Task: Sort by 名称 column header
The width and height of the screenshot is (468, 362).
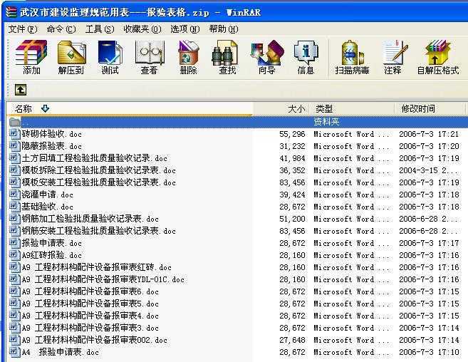Action: pos(130,109)
